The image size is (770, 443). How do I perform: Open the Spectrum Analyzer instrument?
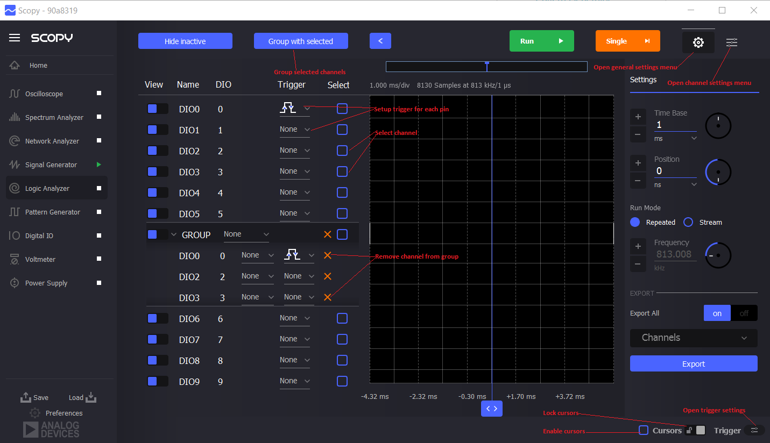click(54, 117)
